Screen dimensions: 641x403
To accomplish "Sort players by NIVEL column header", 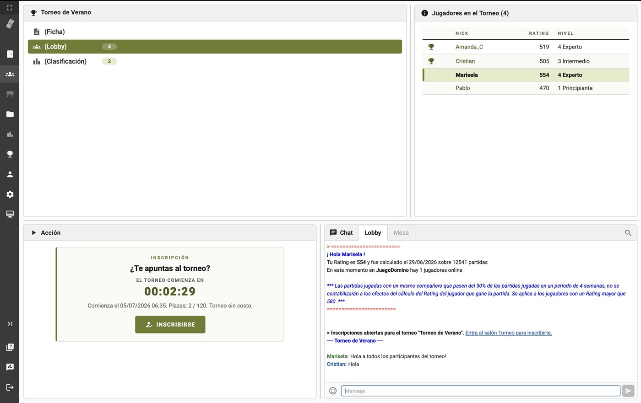I will point(565,33).
